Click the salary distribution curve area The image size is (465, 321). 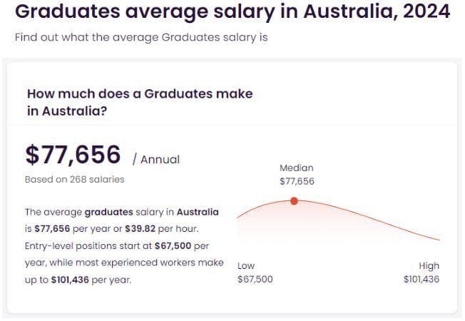(338, 221)
